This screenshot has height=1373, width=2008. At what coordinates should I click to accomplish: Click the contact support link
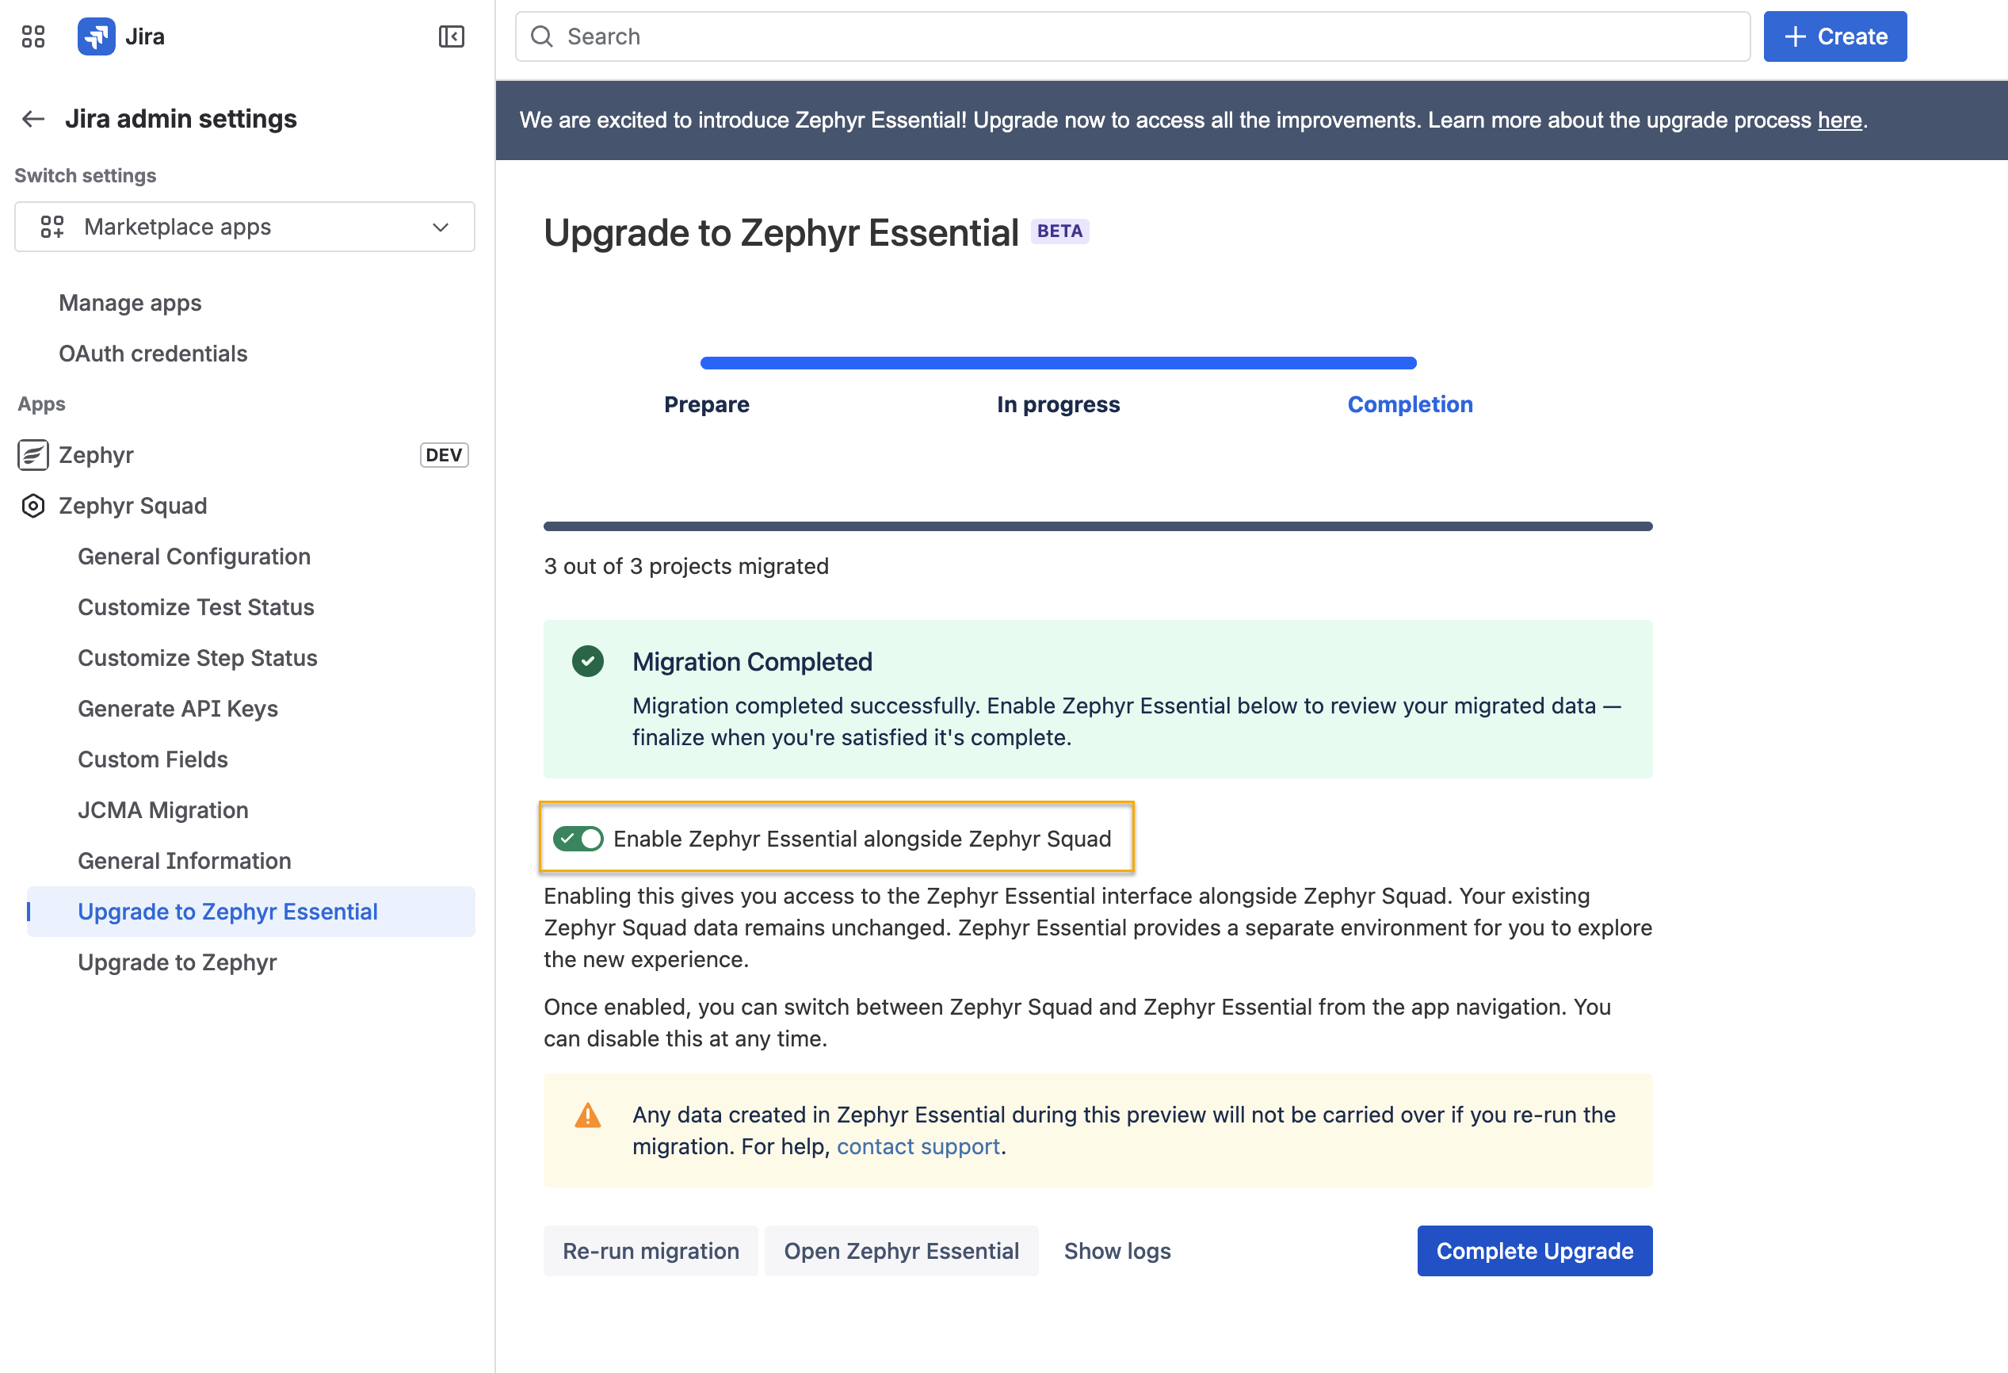tap(918, 1146)
